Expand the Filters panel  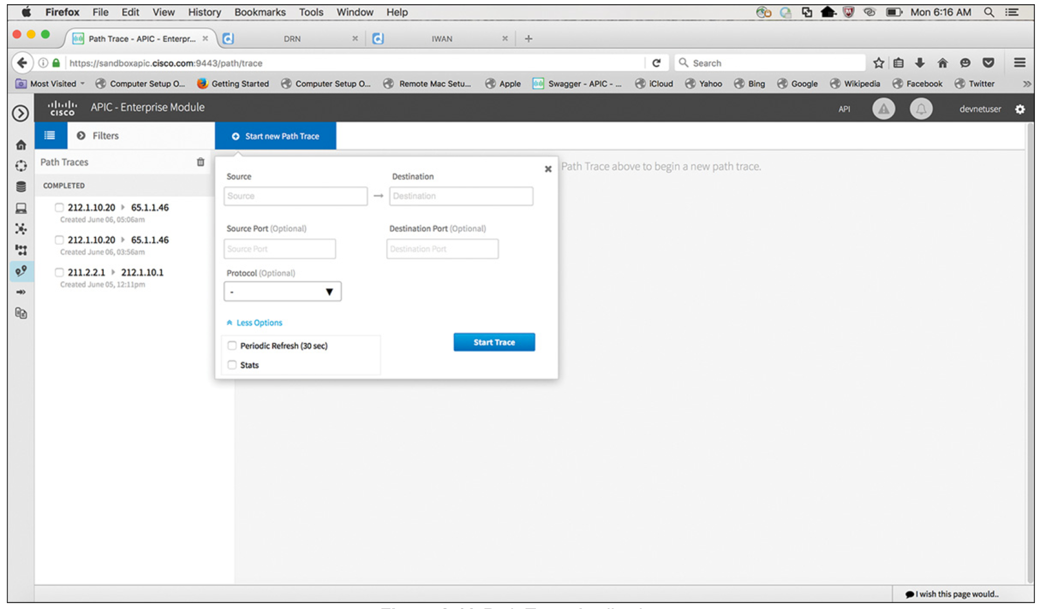[x=98, y=135]
